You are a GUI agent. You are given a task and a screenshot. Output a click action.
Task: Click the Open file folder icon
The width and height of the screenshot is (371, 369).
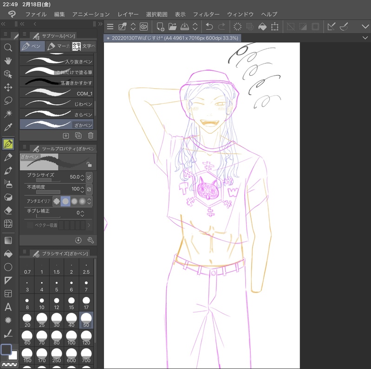172,26
